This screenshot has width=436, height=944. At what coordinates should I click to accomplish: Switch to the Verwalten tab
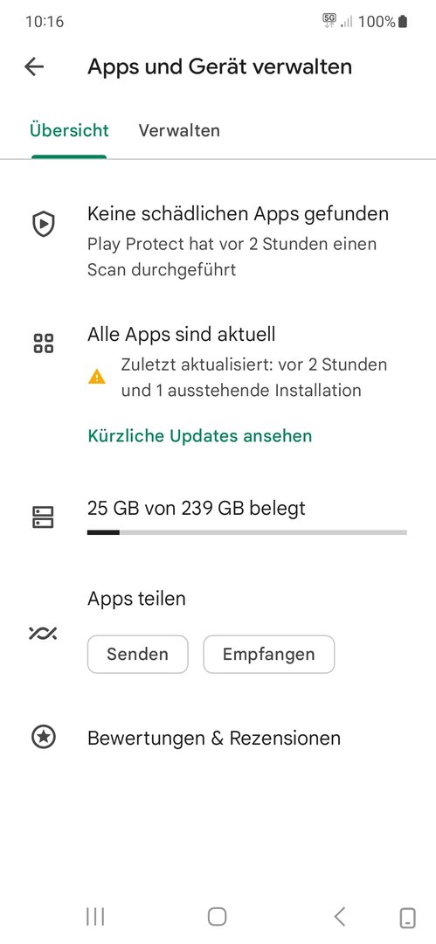pyautogui.click(x=179, y=130)
